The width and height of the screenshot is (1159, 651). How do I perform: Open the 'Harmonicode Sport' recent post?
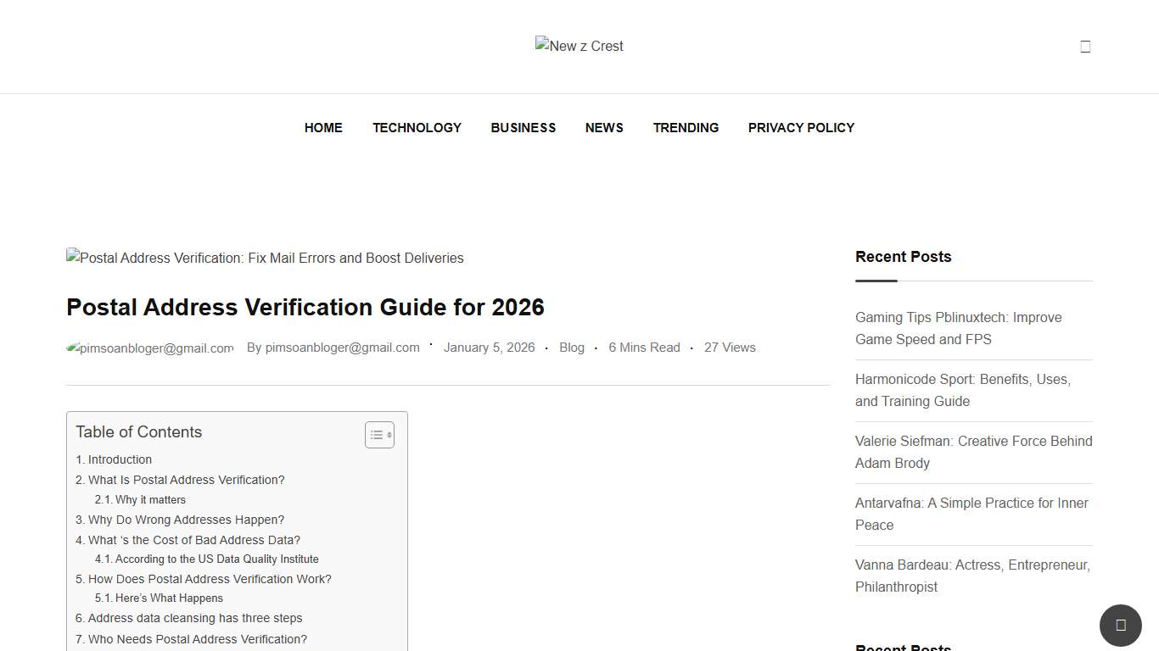coord(963,390)
